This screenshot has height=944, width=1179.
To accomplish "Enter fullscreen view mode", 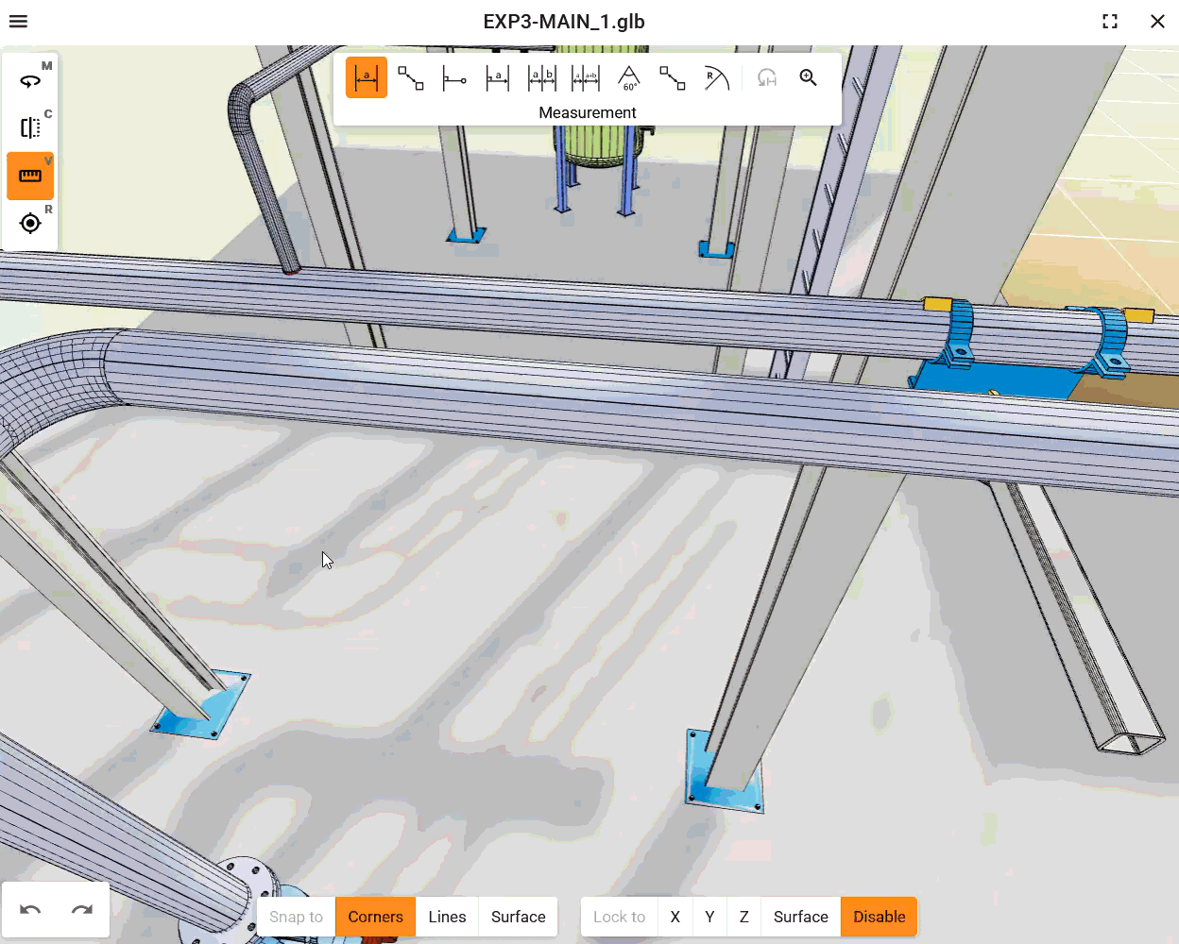I will tap(1110, 21).
